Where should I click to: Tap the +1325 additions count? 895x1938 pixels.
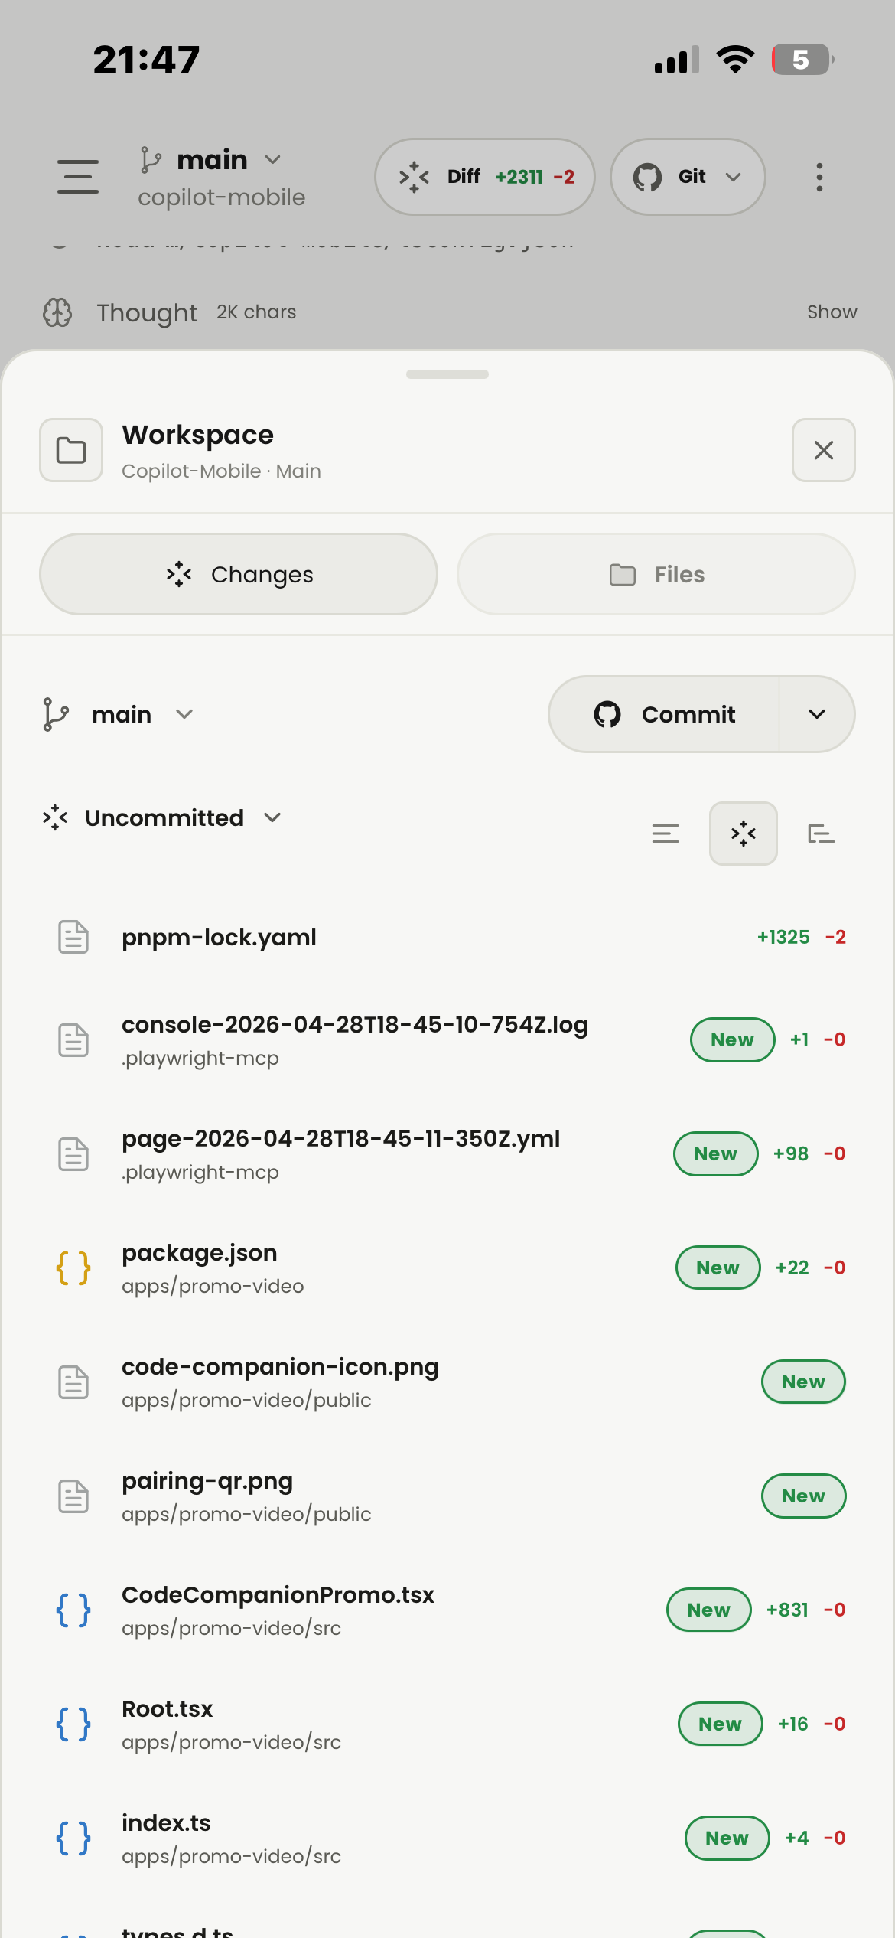[783, 937]
